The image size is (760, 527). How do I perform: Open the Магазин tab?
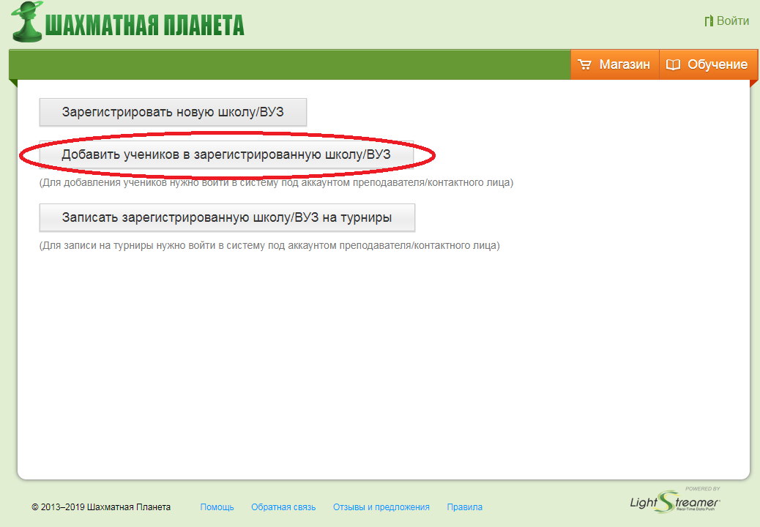click(624, 64)
